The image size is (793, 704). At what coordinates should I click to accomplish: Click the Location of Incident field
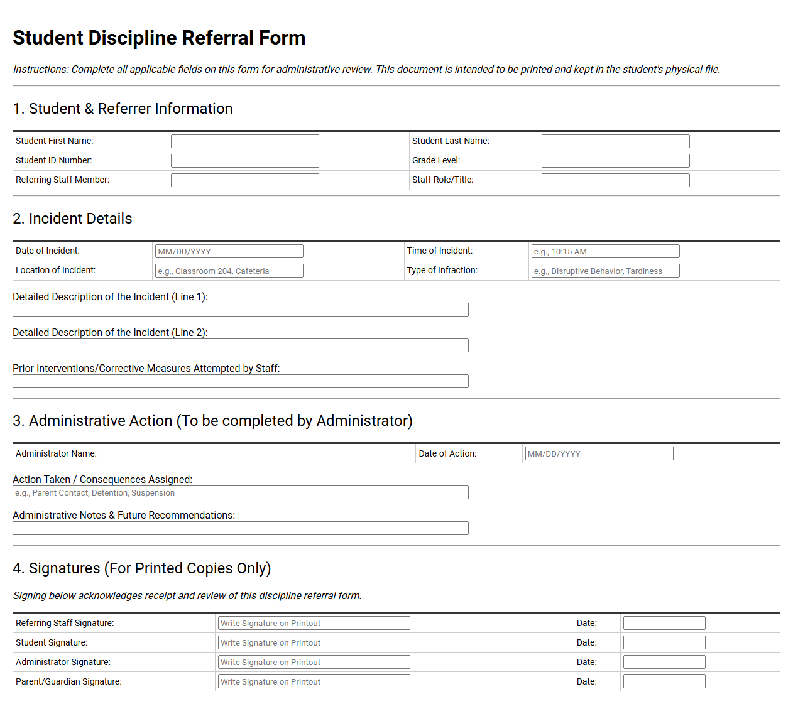pos(229,271)
